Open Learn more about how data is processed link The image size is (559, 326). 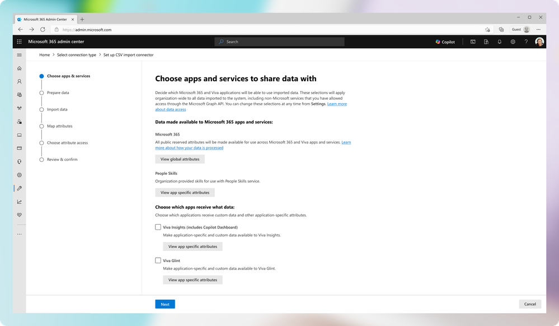[189, 148]
